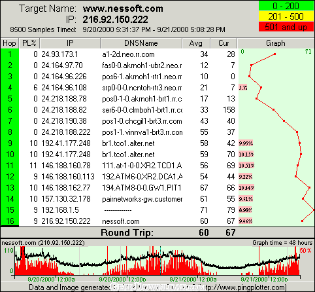This screenshot has height=292, width=315.
Task: Select IP address 24.93.173.1
Action: pos(59,54)
